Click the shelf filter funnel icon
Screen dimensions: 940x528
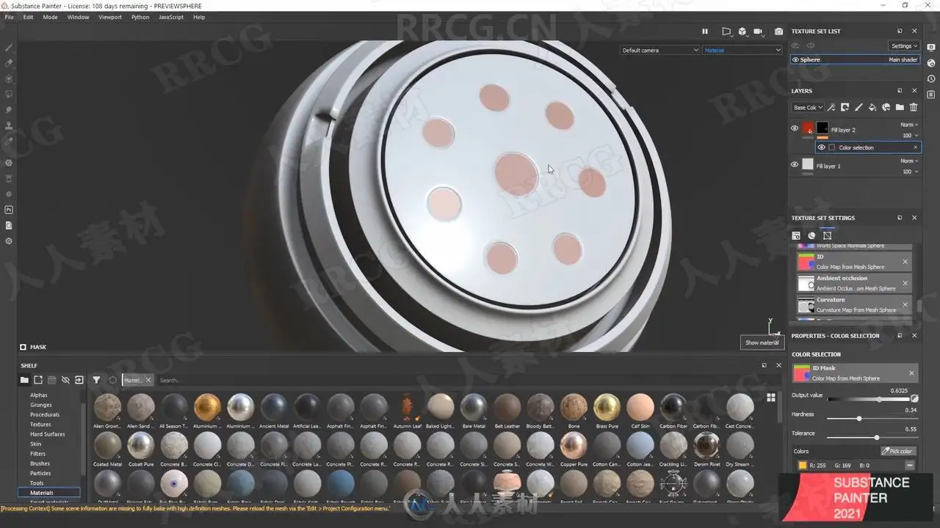(x=96, y=380)
